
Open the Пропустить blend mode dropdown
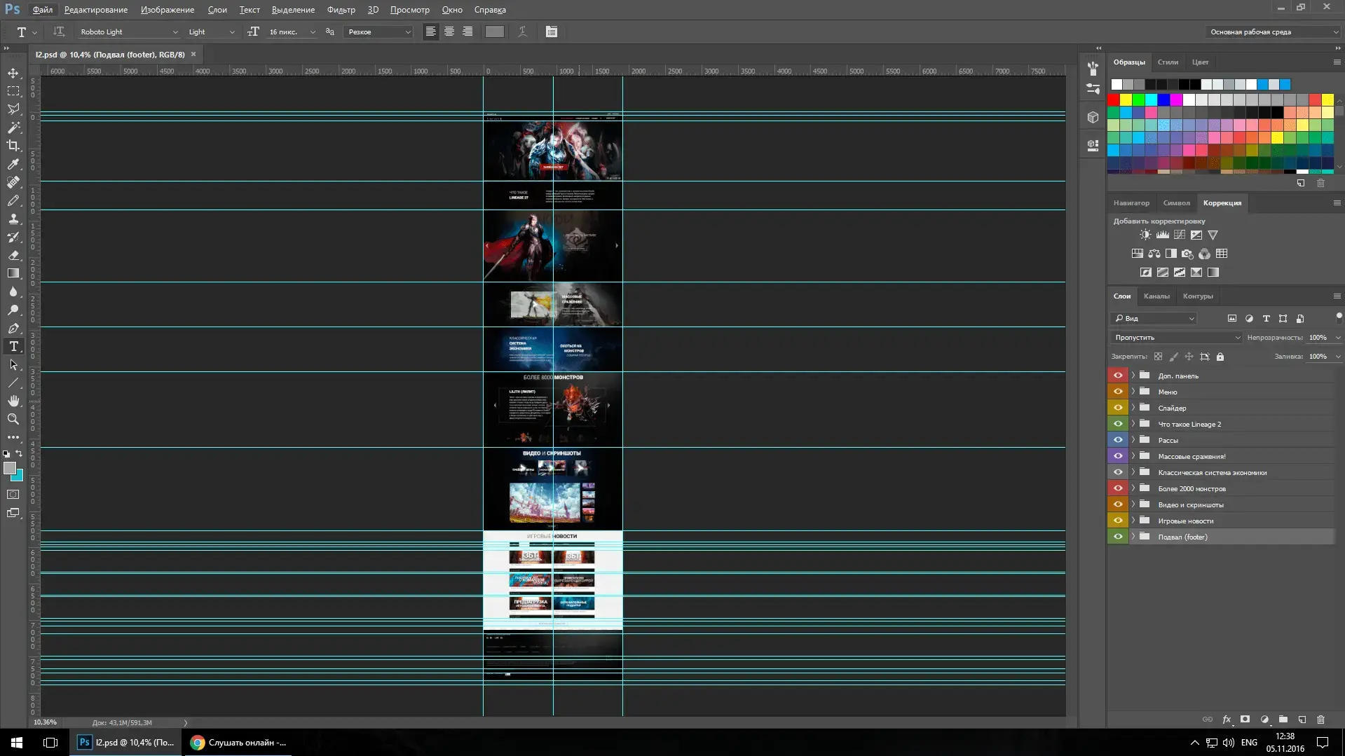1176,338
